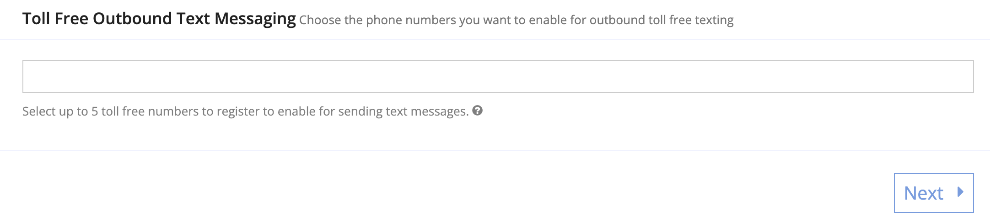Click the arrow icon inside Next button
The height and width of the screenshot is (222, 990).
(961, 192)
